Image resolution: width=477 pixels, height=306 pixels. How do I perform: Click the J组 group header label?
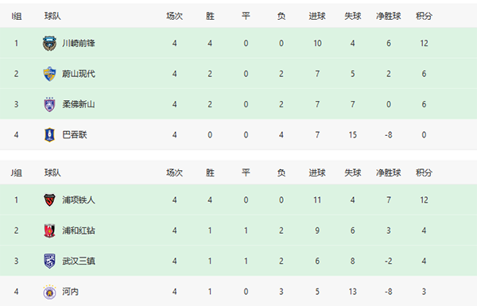point(17,172)
